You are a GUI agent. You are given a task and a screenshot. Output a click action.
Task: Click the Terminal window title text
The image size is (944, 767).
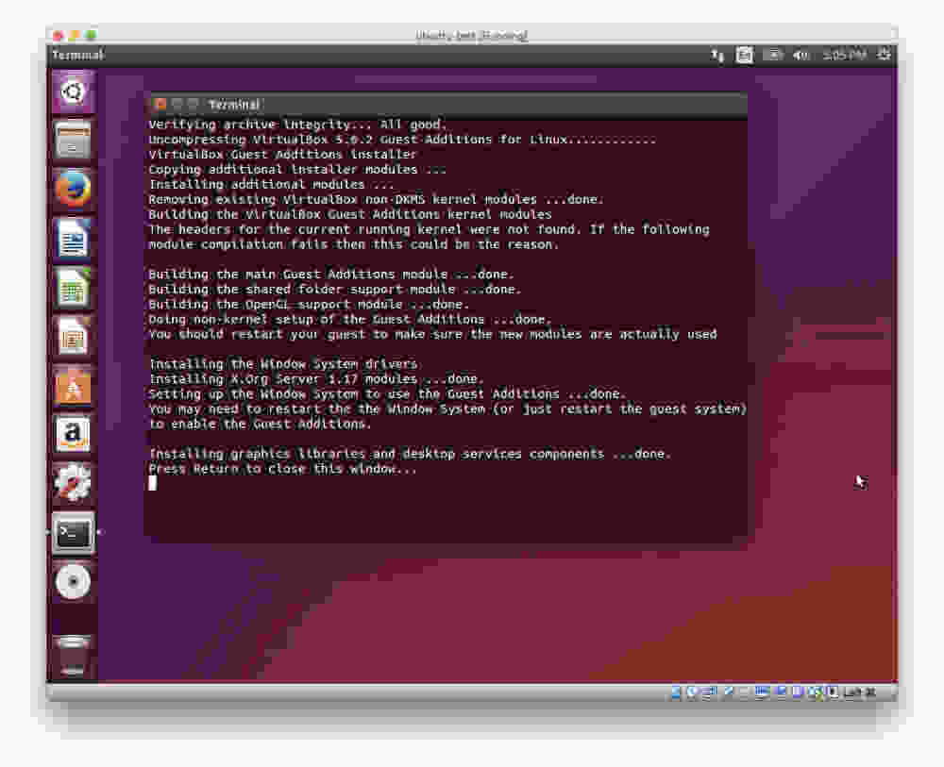click(234, 105)
